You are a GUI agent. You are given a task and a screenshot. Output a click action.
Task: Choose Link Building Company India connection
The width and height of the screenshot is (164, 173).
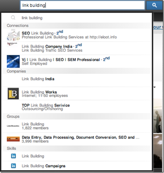point(76,48)
